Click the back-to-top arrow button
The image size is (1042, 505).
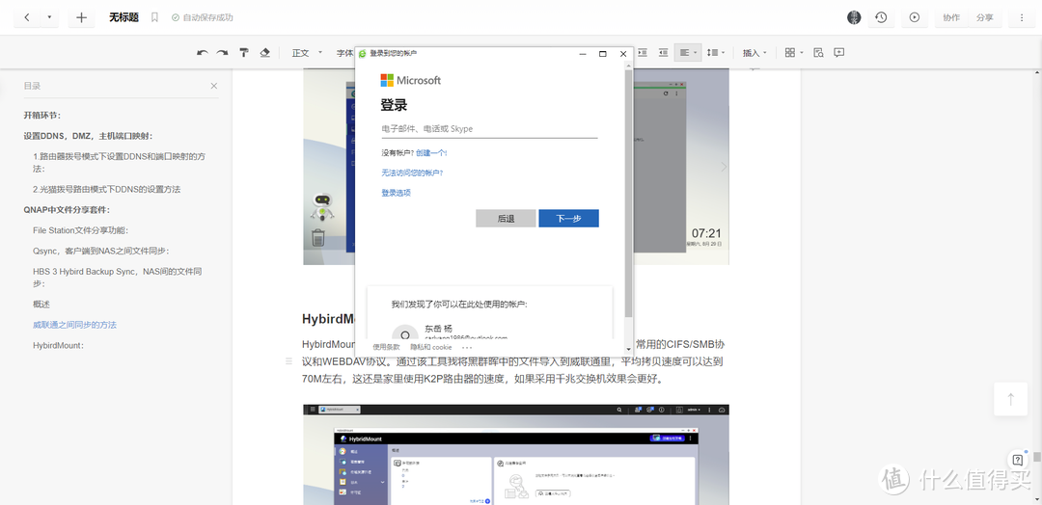pyautogui.click(x=1011, y=399)
